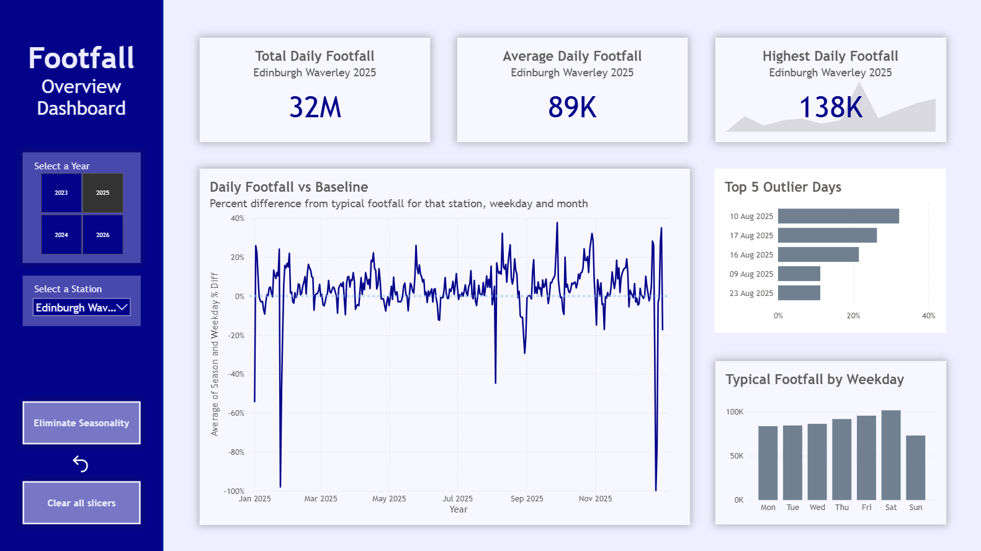Viewport: 981px width, 551px height.
Task: Click the undo arrow icon
Action: point(81,464)
